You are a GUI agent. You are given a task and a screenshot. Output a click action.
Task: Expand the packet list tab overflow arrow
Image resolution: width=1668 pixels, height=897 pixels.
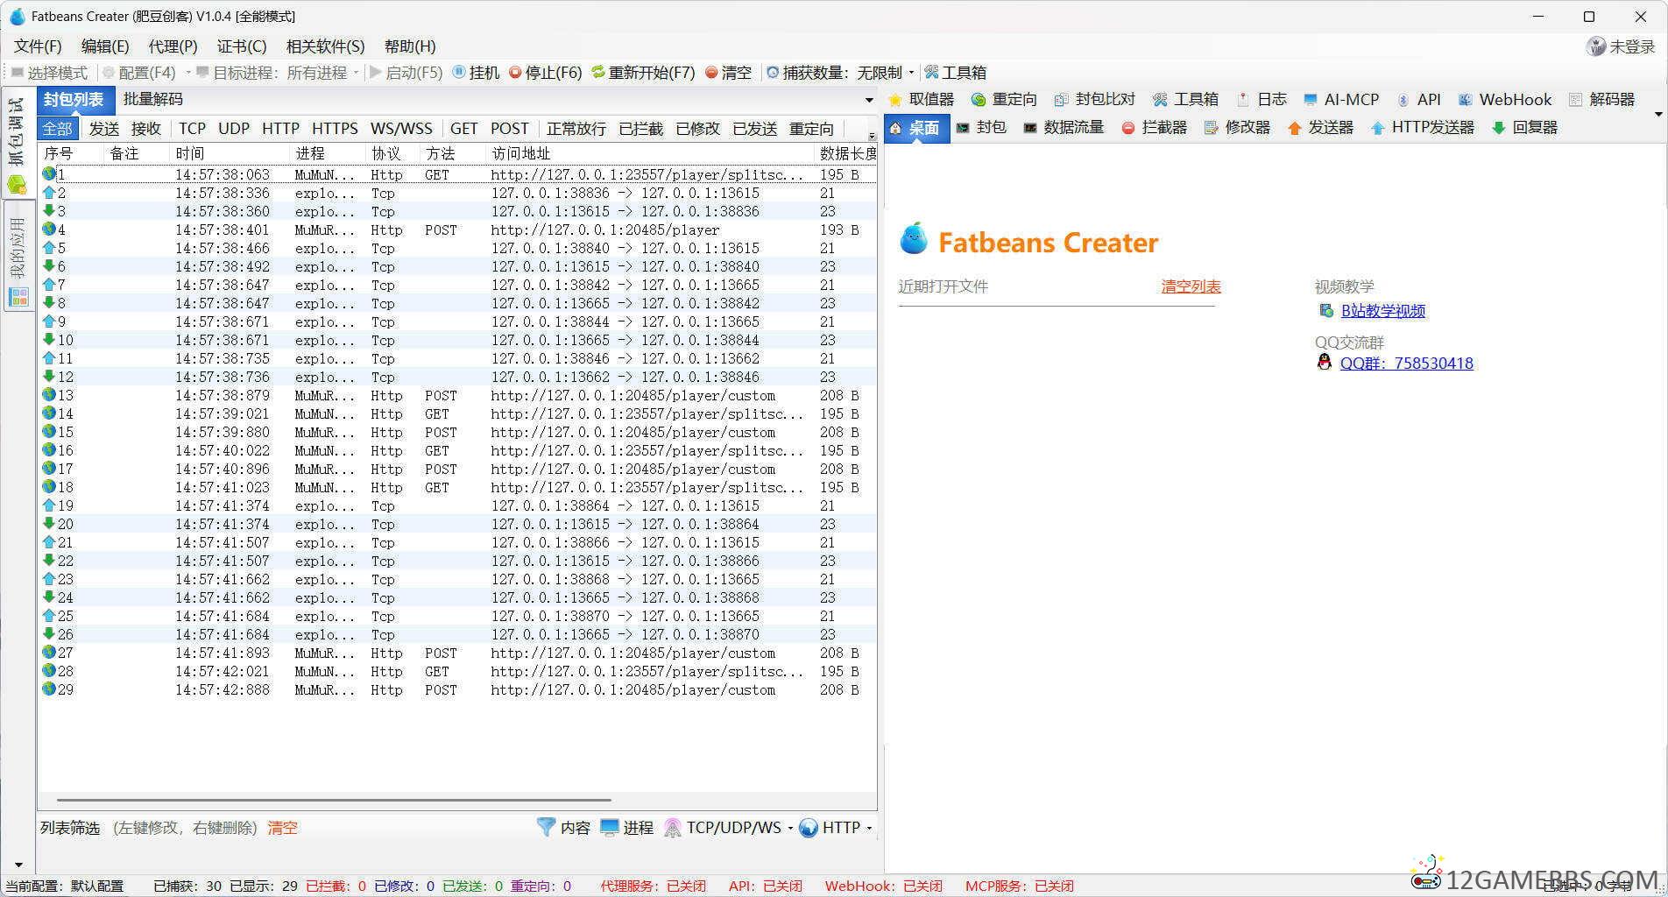[x=869, y=100]
